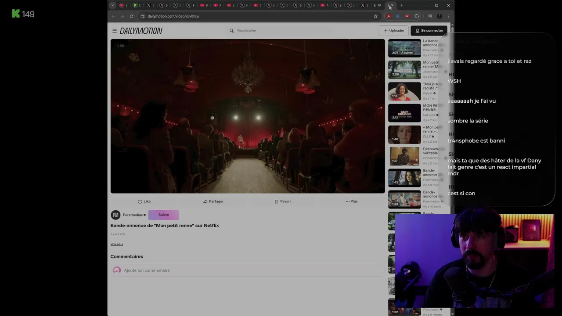Image resolution: width=562 pixels, height=316 pixels.
Task: Open the Puremedias channel avatar
Action: (x=115, y=215)
